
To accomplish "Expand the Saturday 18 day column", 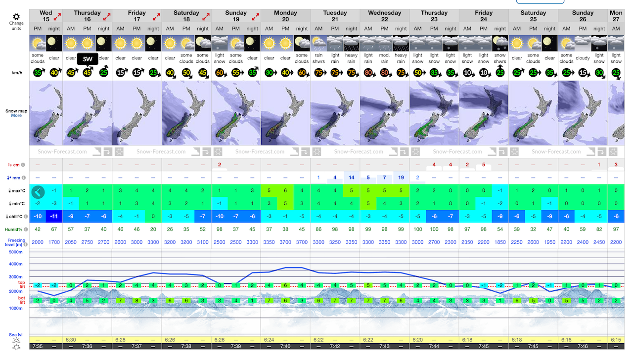I will point(206,17).
